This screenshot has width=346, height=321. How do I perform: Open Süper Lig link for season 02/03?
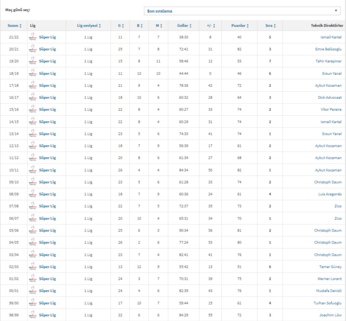click(48, 267)
